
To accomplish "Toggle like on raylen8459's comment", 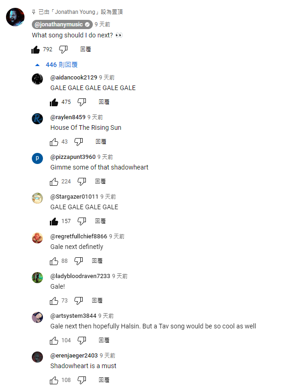I will tap(54, 142).
